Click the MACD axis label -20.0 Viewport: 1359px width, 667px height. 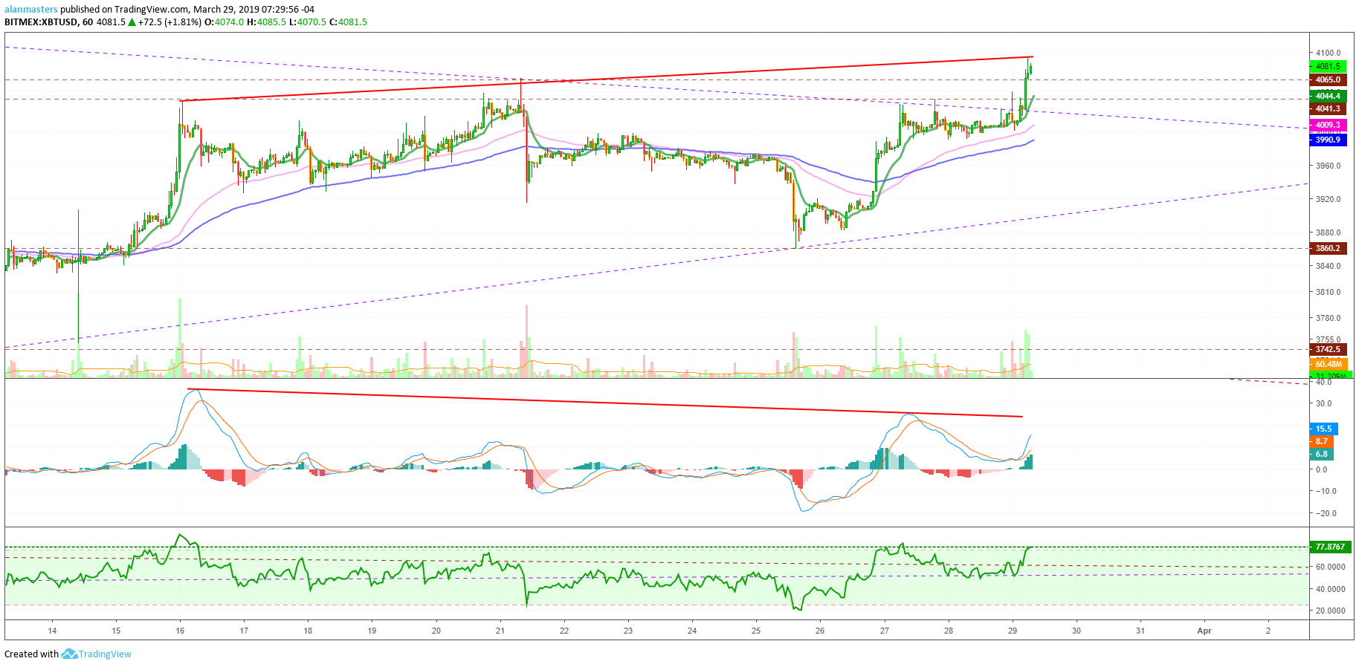(x=1325, y=513)
